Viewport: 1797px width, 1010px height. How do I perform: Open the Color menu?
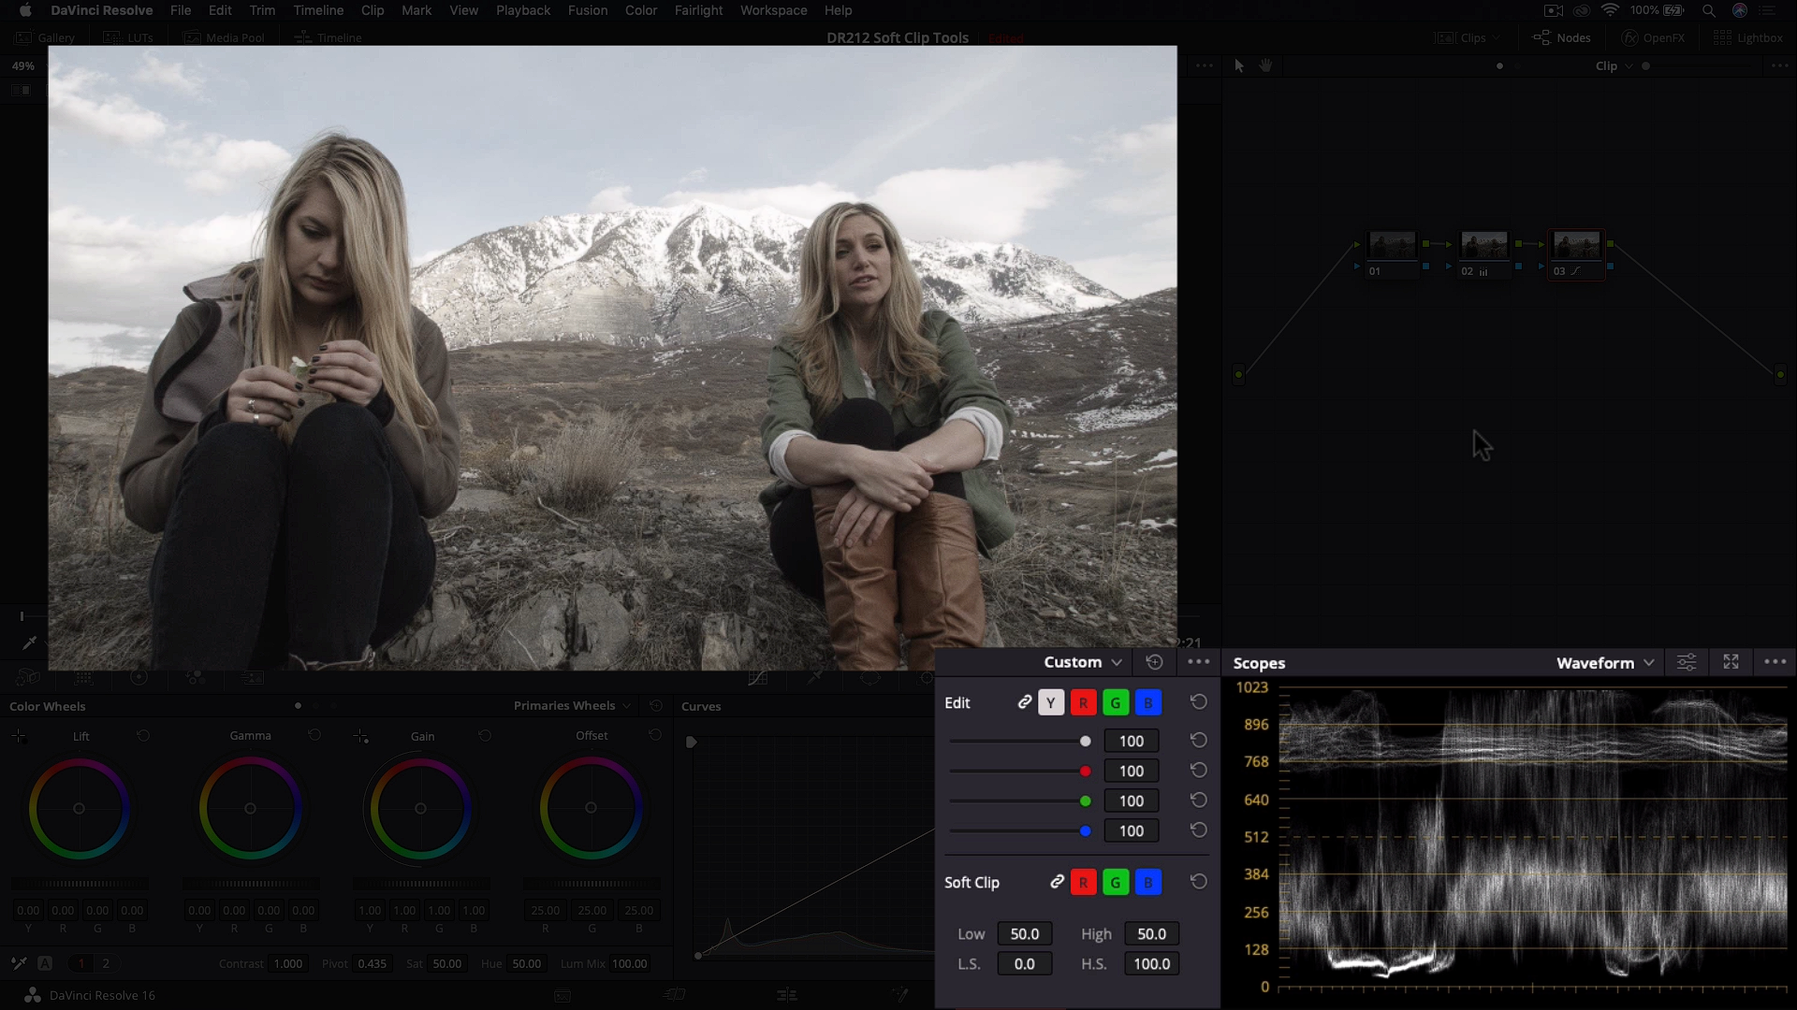pyautogui.click(x=641, y=10)
